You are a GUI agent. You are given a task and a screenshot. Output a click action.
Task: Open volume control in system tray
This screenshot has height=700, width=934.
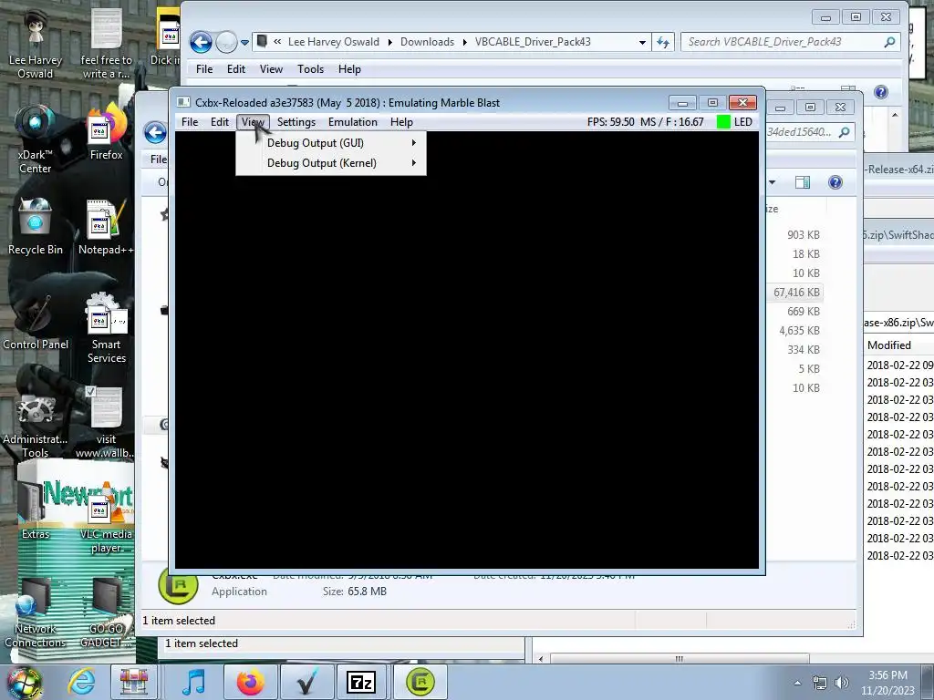[x=842, y=683]
